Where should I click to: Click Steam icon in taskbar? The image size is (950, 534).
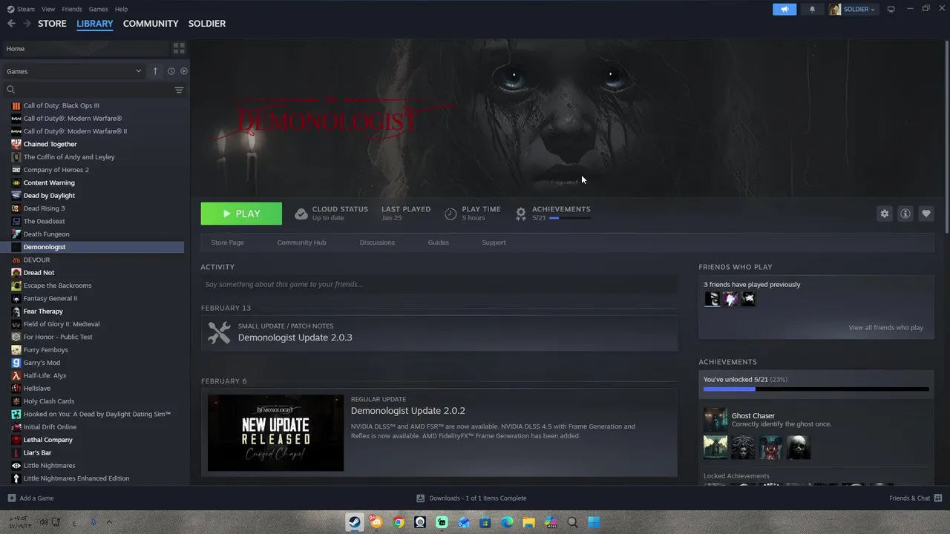tap(355, 522)
